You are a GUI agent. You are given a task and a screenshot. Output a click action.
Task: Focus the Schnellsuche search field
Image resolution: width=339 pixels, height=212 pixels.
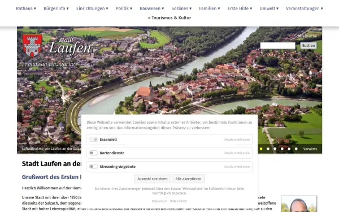(277, 46)
